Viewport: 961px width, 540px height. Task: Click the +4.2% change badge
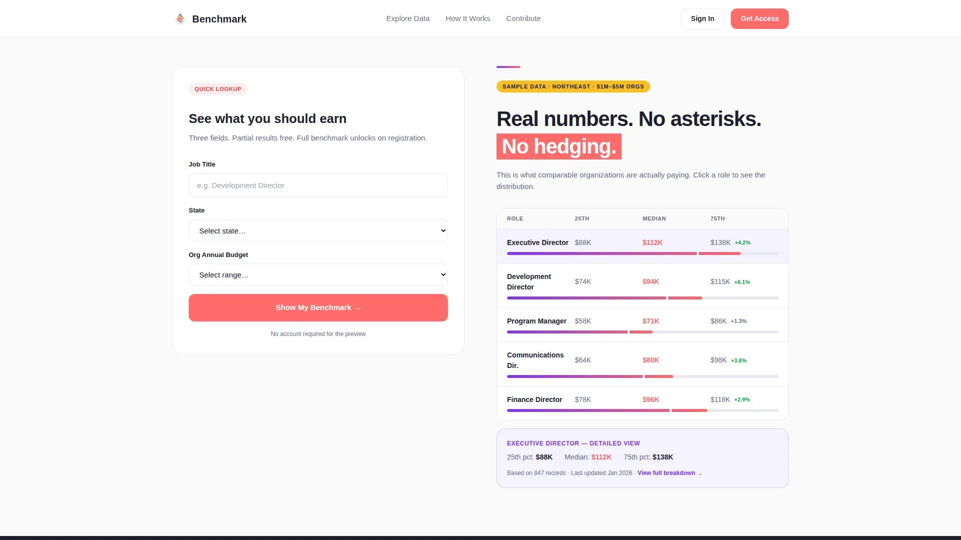743,242
